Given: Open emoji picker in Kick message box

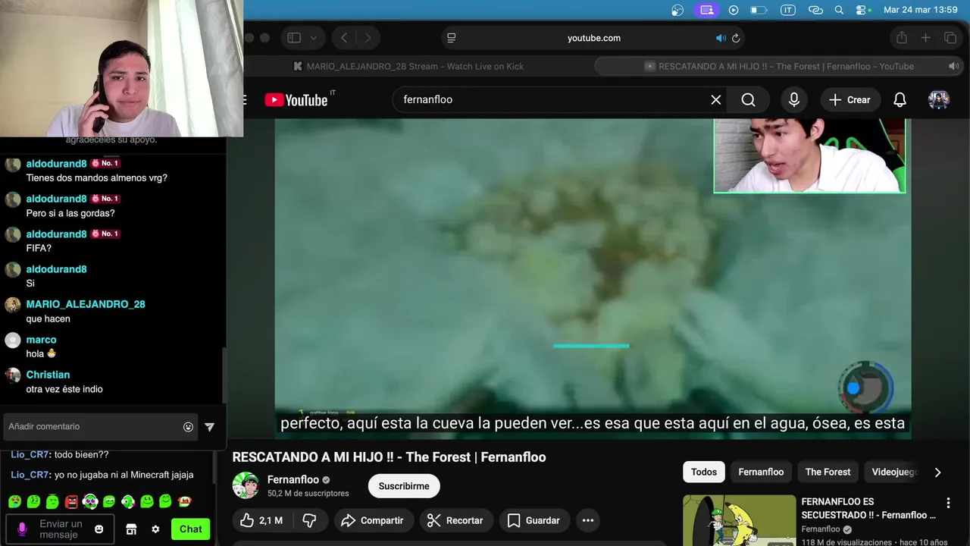Looking at the screenshot, I should (x=99, y=529).
